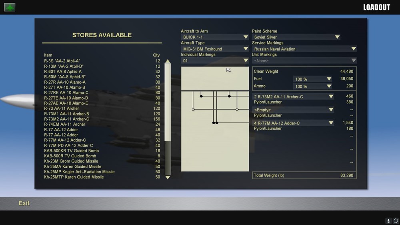Click the stores list down arrow

click(x=168, y=177)
